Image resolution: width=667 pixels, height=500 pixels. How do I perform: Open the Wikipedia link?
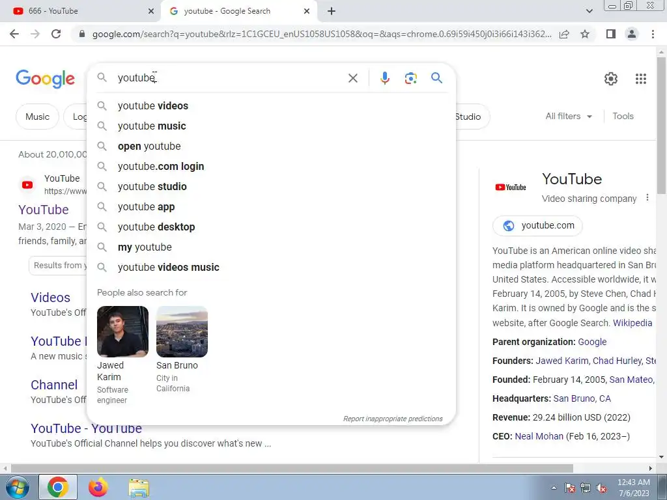632,323
